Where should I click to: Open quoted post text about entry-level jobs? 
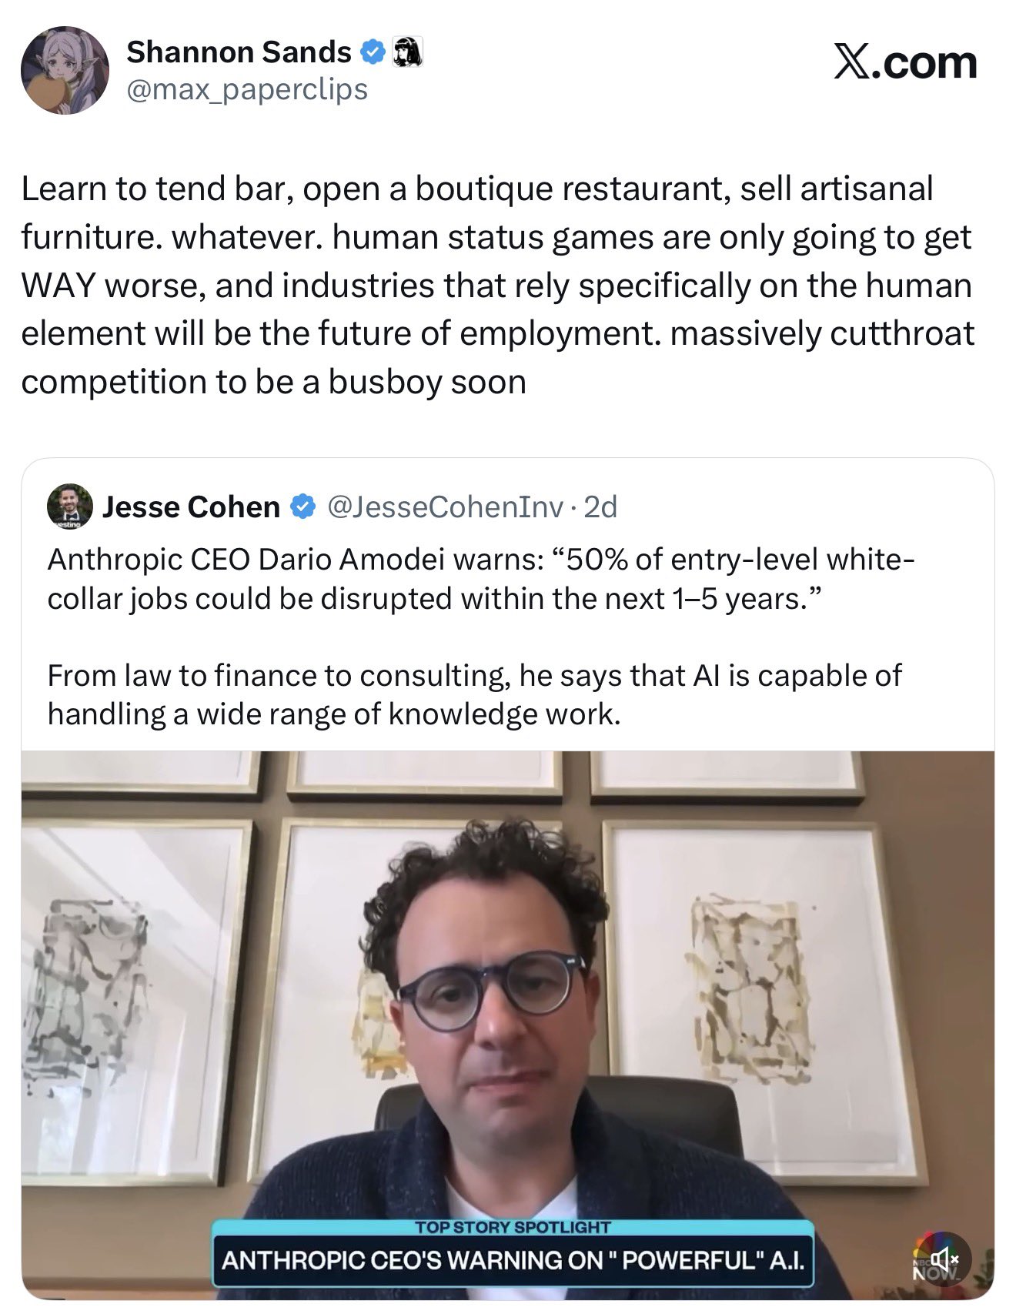click(x=481, y=579)
